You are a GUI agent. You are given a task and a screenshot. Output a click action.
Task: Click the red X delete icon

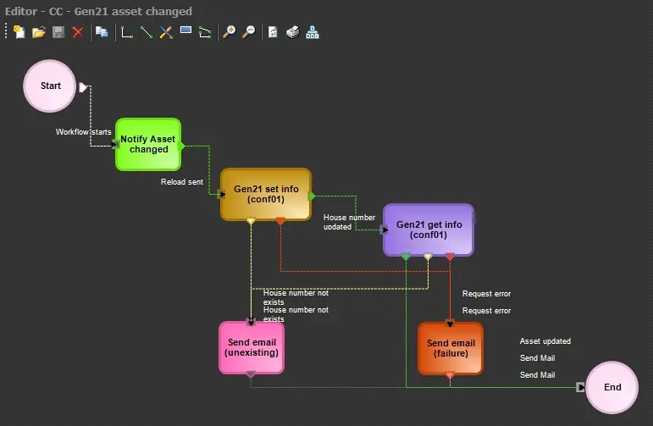(78, 32)
